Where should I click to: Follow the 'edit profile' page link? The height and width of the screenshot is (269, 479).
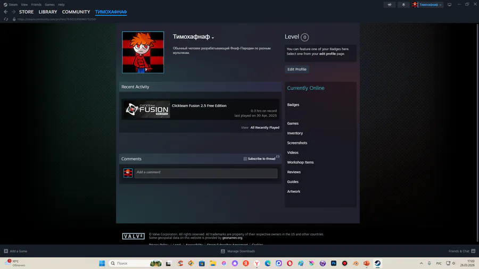(327, 54)
